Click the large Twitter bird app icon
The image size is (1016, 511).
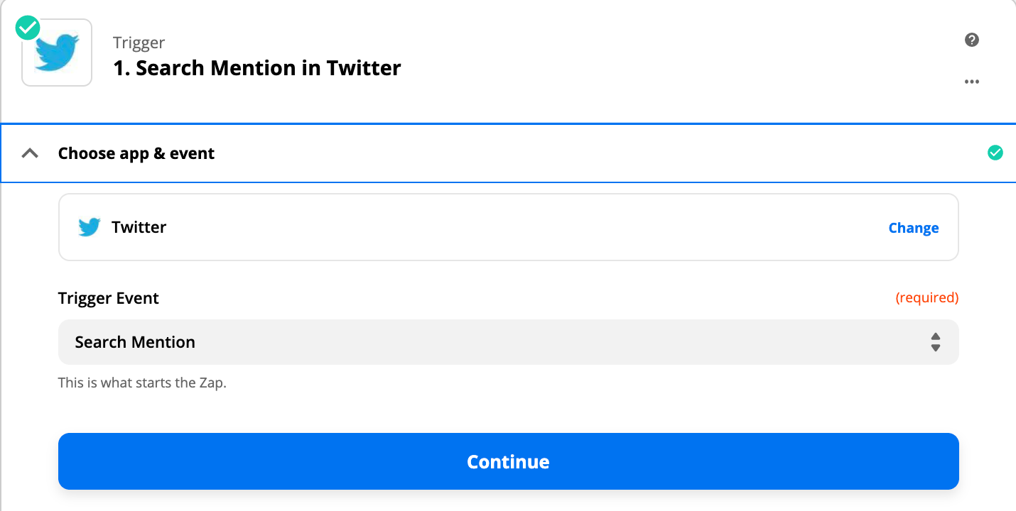(x=57, y=53)
